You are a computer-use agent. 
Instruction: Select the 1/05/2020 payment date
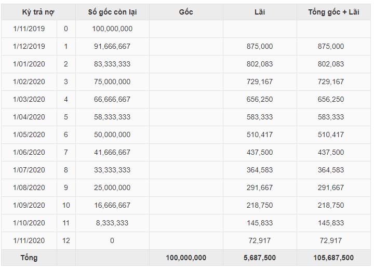coord(29,134)
